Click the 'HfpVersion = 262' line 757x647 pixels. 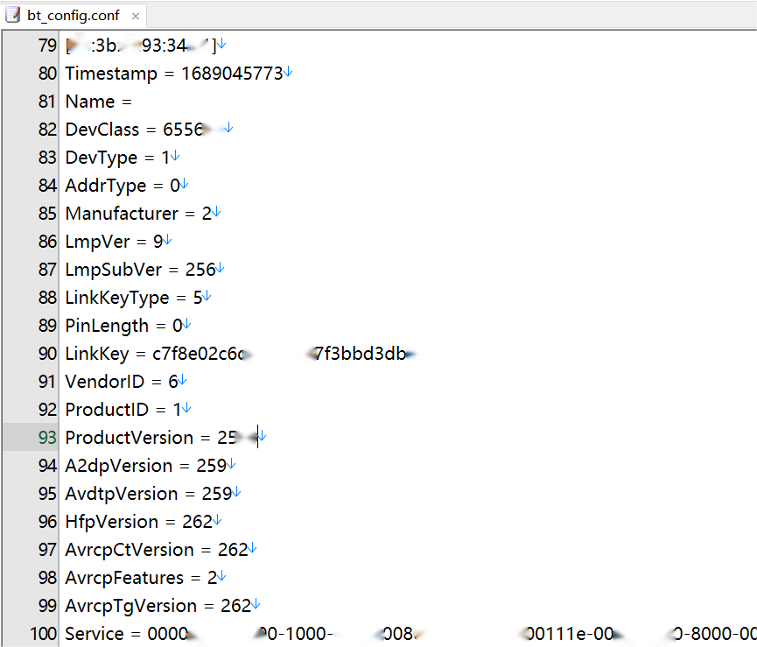click(139, 522)
